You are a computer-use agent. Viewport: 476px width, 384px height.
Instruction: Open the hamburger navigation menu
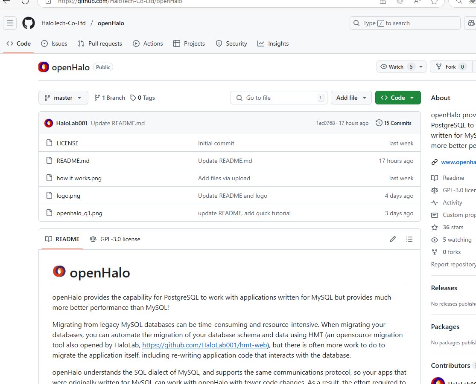[x=10, y=23]
